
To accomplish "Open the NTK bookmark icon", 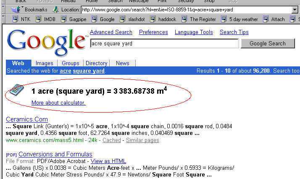I will (x=15, y=19).
